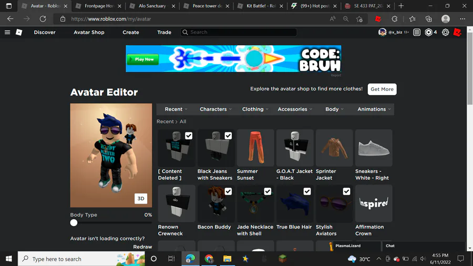Expand the Clothing dropdown

click(x=255, y=109)
